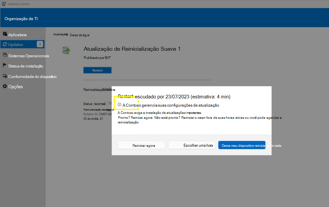
Task: Click the Conformidade do dispositivo icon
Action: click(5, 76)
